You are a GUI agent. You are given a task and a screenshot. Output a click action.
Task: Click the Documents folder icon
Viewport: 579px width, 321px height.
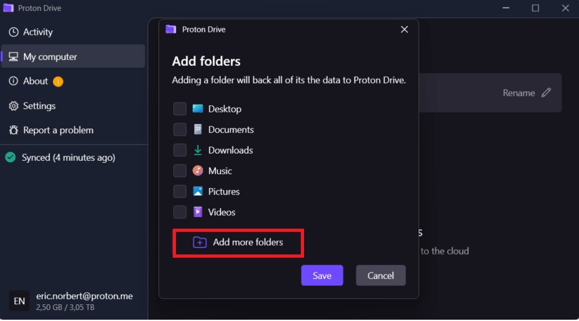198,129
